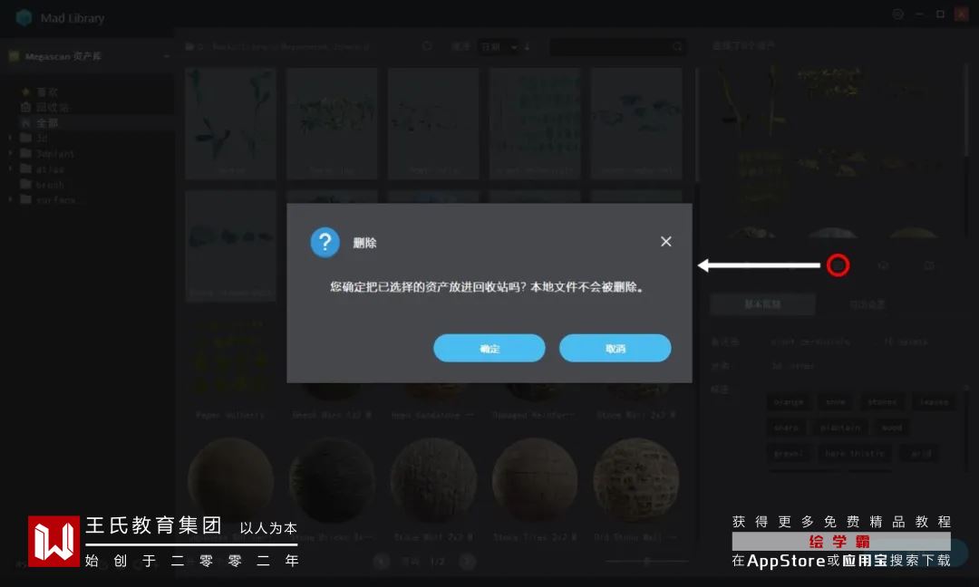Cancel deletion with the 取消 button
Image resolution: width=979 pixels, height=587 pixels.
tap(615, 348)
